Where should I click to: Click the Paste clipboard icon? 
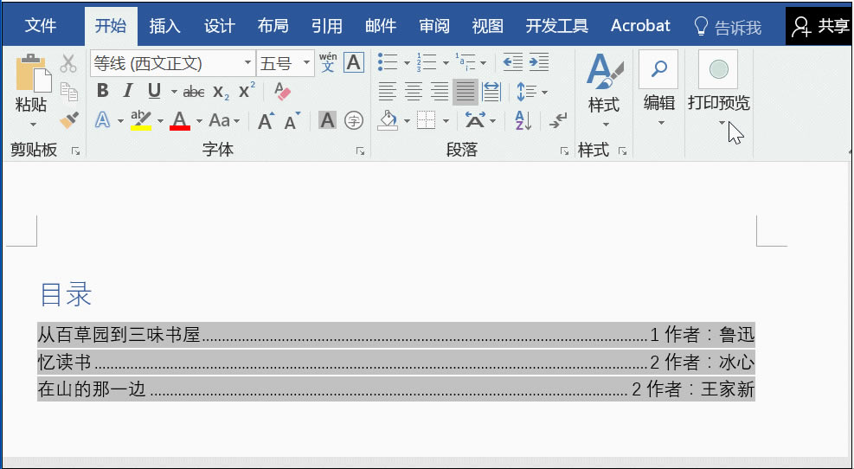33,74
